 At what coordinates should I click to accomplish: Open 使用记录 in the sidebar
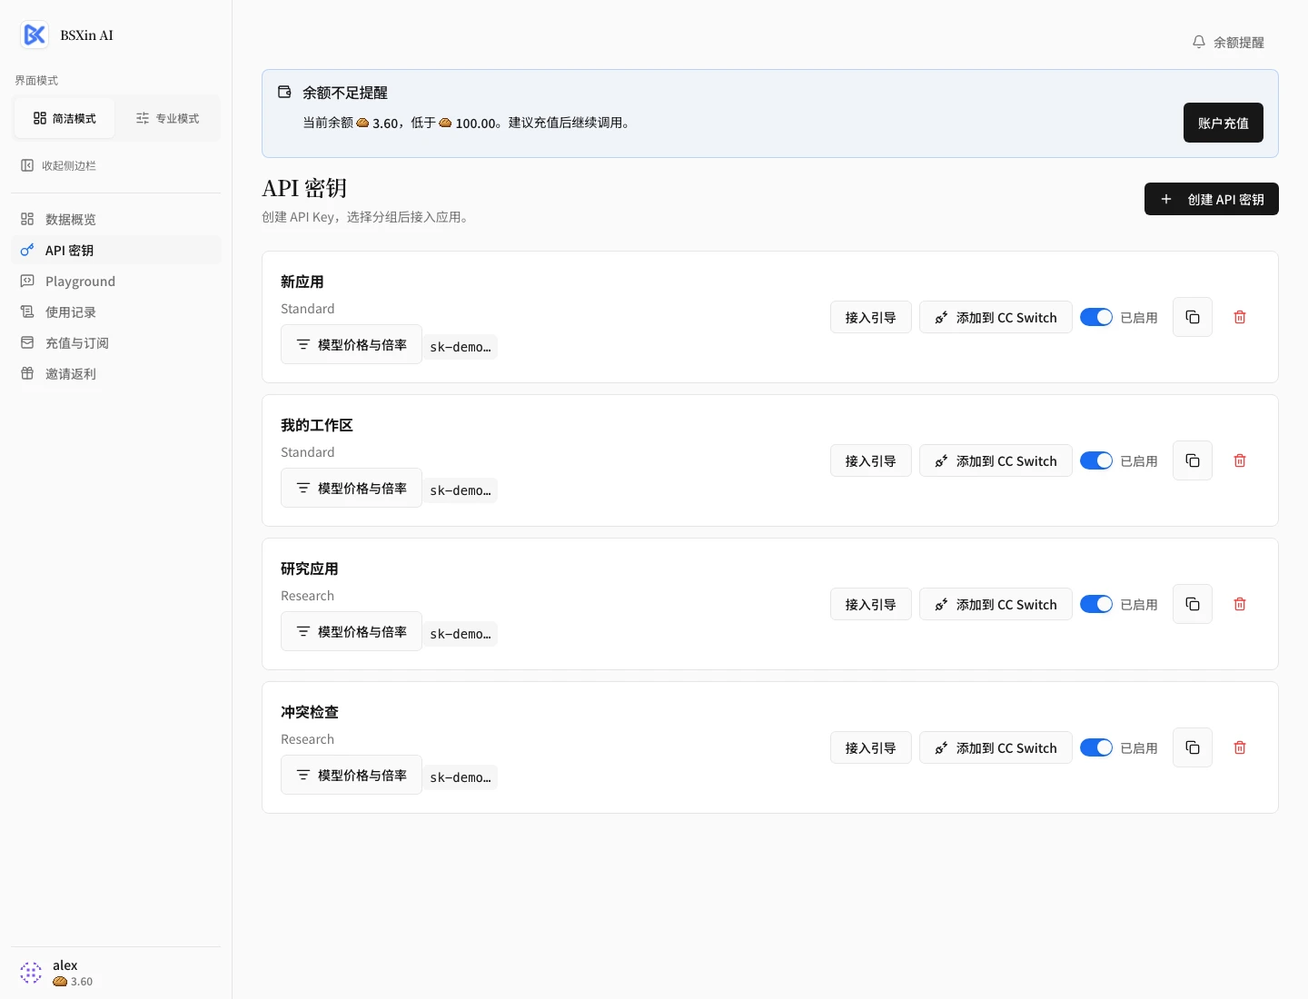pos(116,312)
